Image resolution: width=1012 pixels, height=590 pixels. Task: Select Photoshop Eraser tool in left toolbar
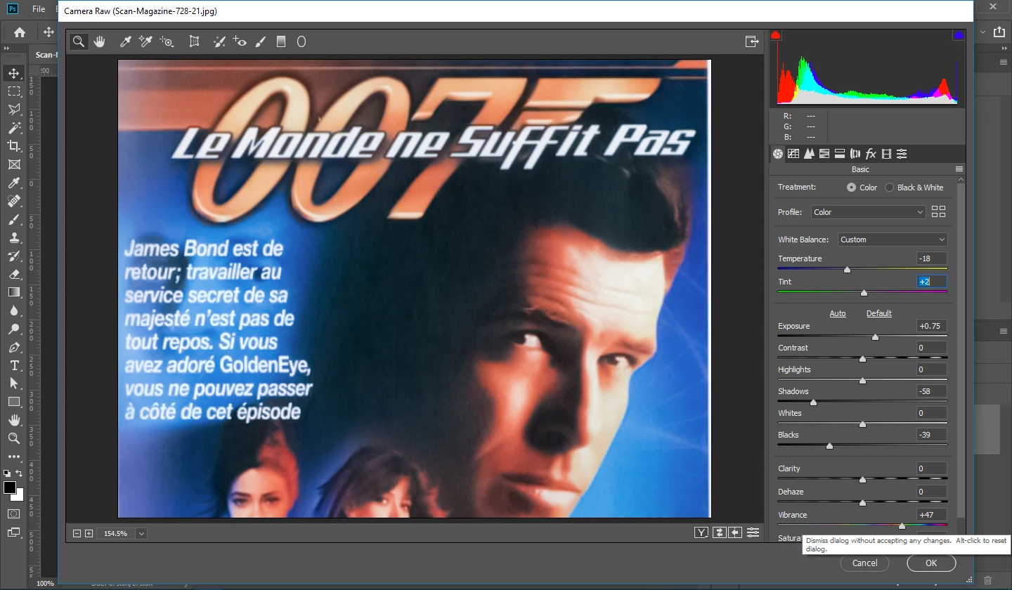pyautogui.click(x=13, y=274)
